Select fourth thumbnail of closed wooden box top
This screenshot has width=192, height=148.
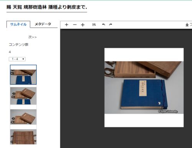coord(23,137)
